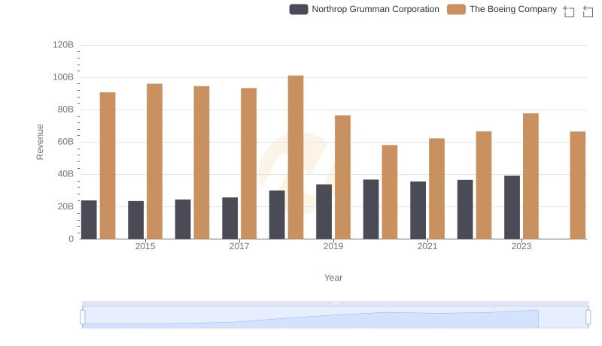Click the 60B y-axis label
The height and width of the screenshot is (346, 602).
(65, 142)
